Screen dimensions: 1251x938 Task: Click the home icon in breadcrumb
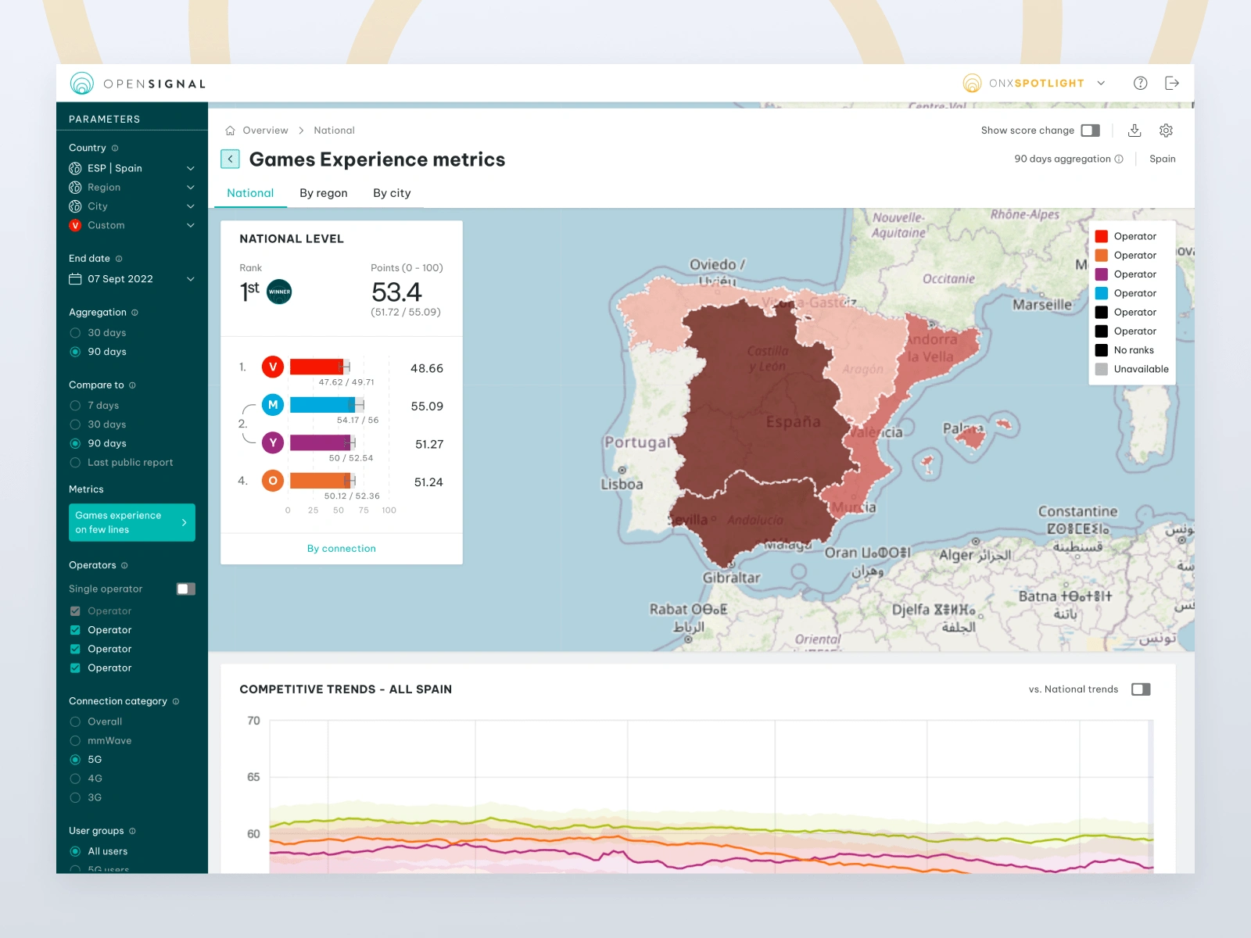(x=231, y=131)
